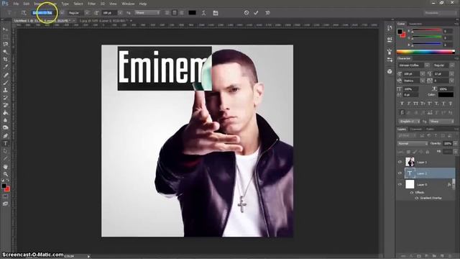Screen dimensions: 460x259
Task: Select the Healing Brush tool
Action: pos(5,75)
